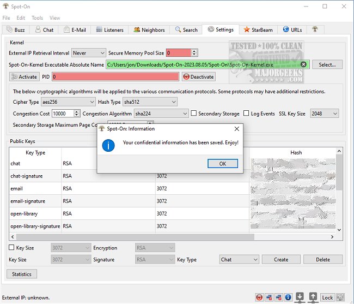Click the Hash column header

[296, 153]
